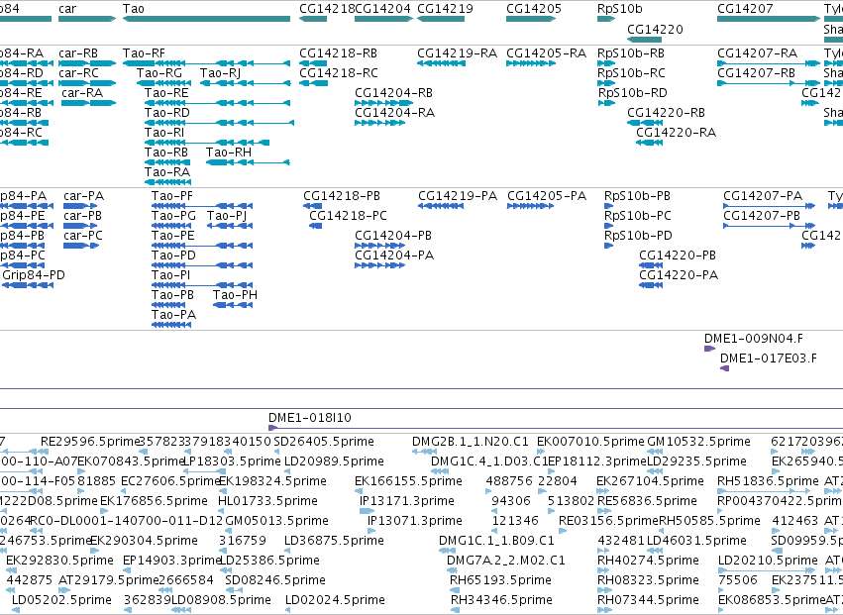Click the Tao-PF protein label

(172, 196)
